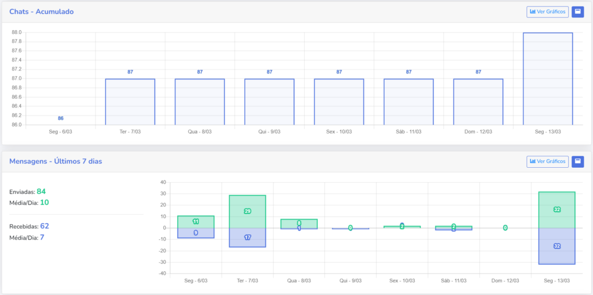Select blue received bar labeled 9 on Seg - 6/03
This screenshot has width=593, height=295.
click(x=196, y=233)
